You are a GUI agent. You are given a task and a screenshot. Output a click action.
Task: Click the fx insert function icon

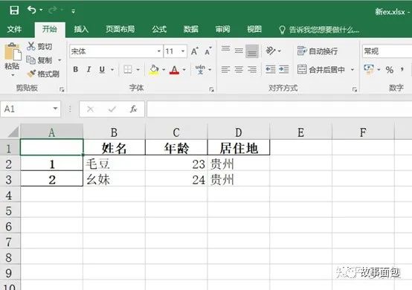133,109
